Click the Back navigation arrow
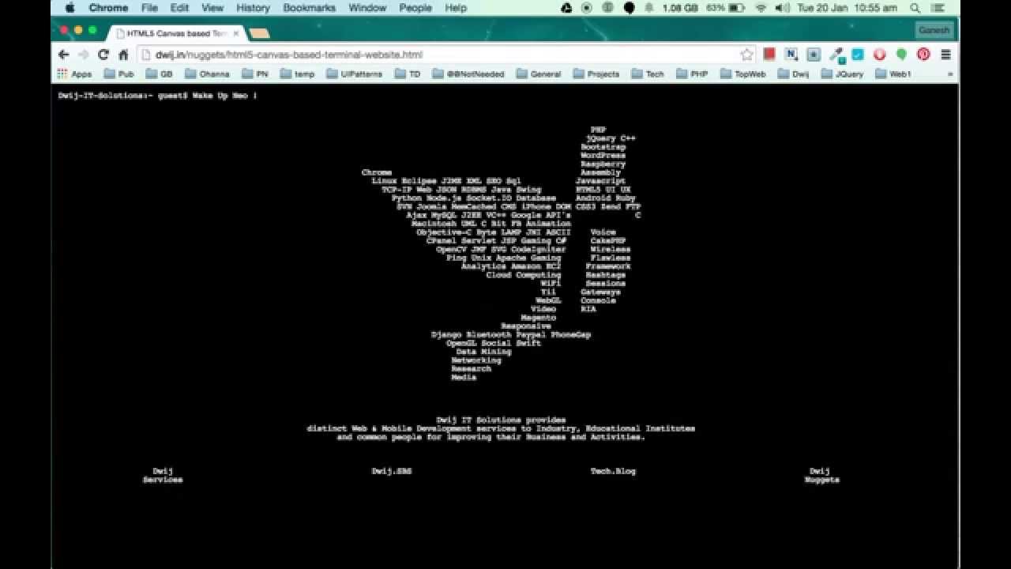Viewport: 1011px width, 569px height. 63,55
